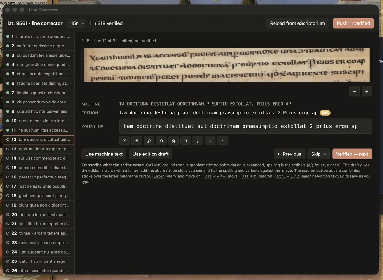Click the MACHINE transcription text line

click(x=205, y=104)
